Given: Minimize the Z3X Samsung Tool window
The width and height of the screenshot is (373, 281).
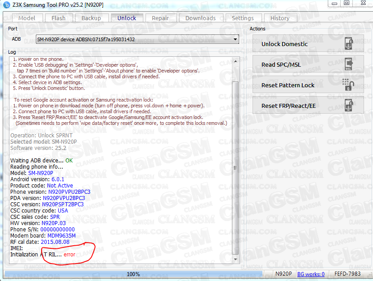Looking at the screenshot, I should pyautogui.click(x=334, y=3).
